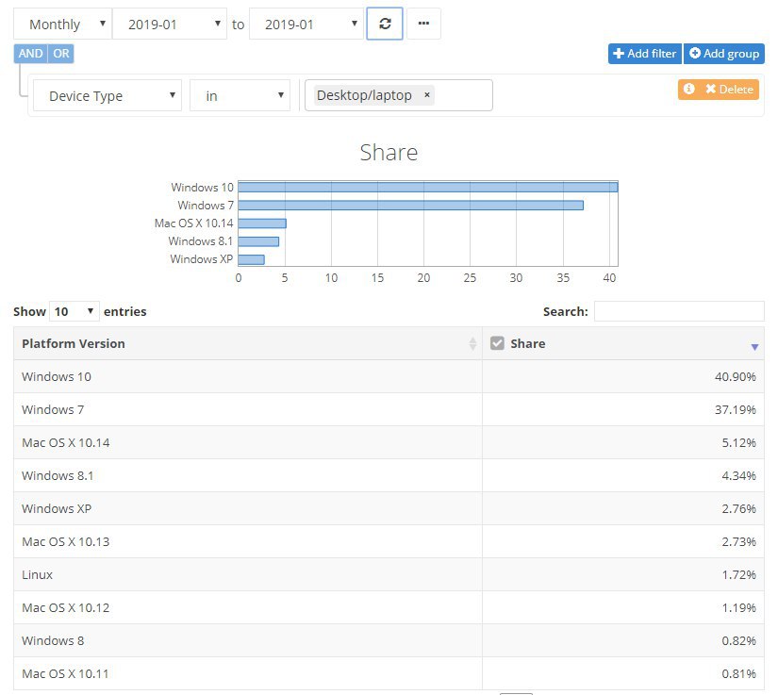Open the Device Type field dropdown
Viewport: 778px width, 695px height.
(x=108, y=95)
